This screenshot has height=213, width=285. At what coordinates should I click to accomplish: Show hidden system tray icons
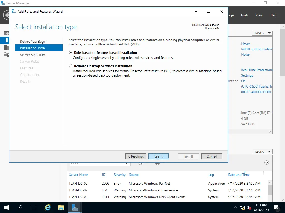(235, 207)
